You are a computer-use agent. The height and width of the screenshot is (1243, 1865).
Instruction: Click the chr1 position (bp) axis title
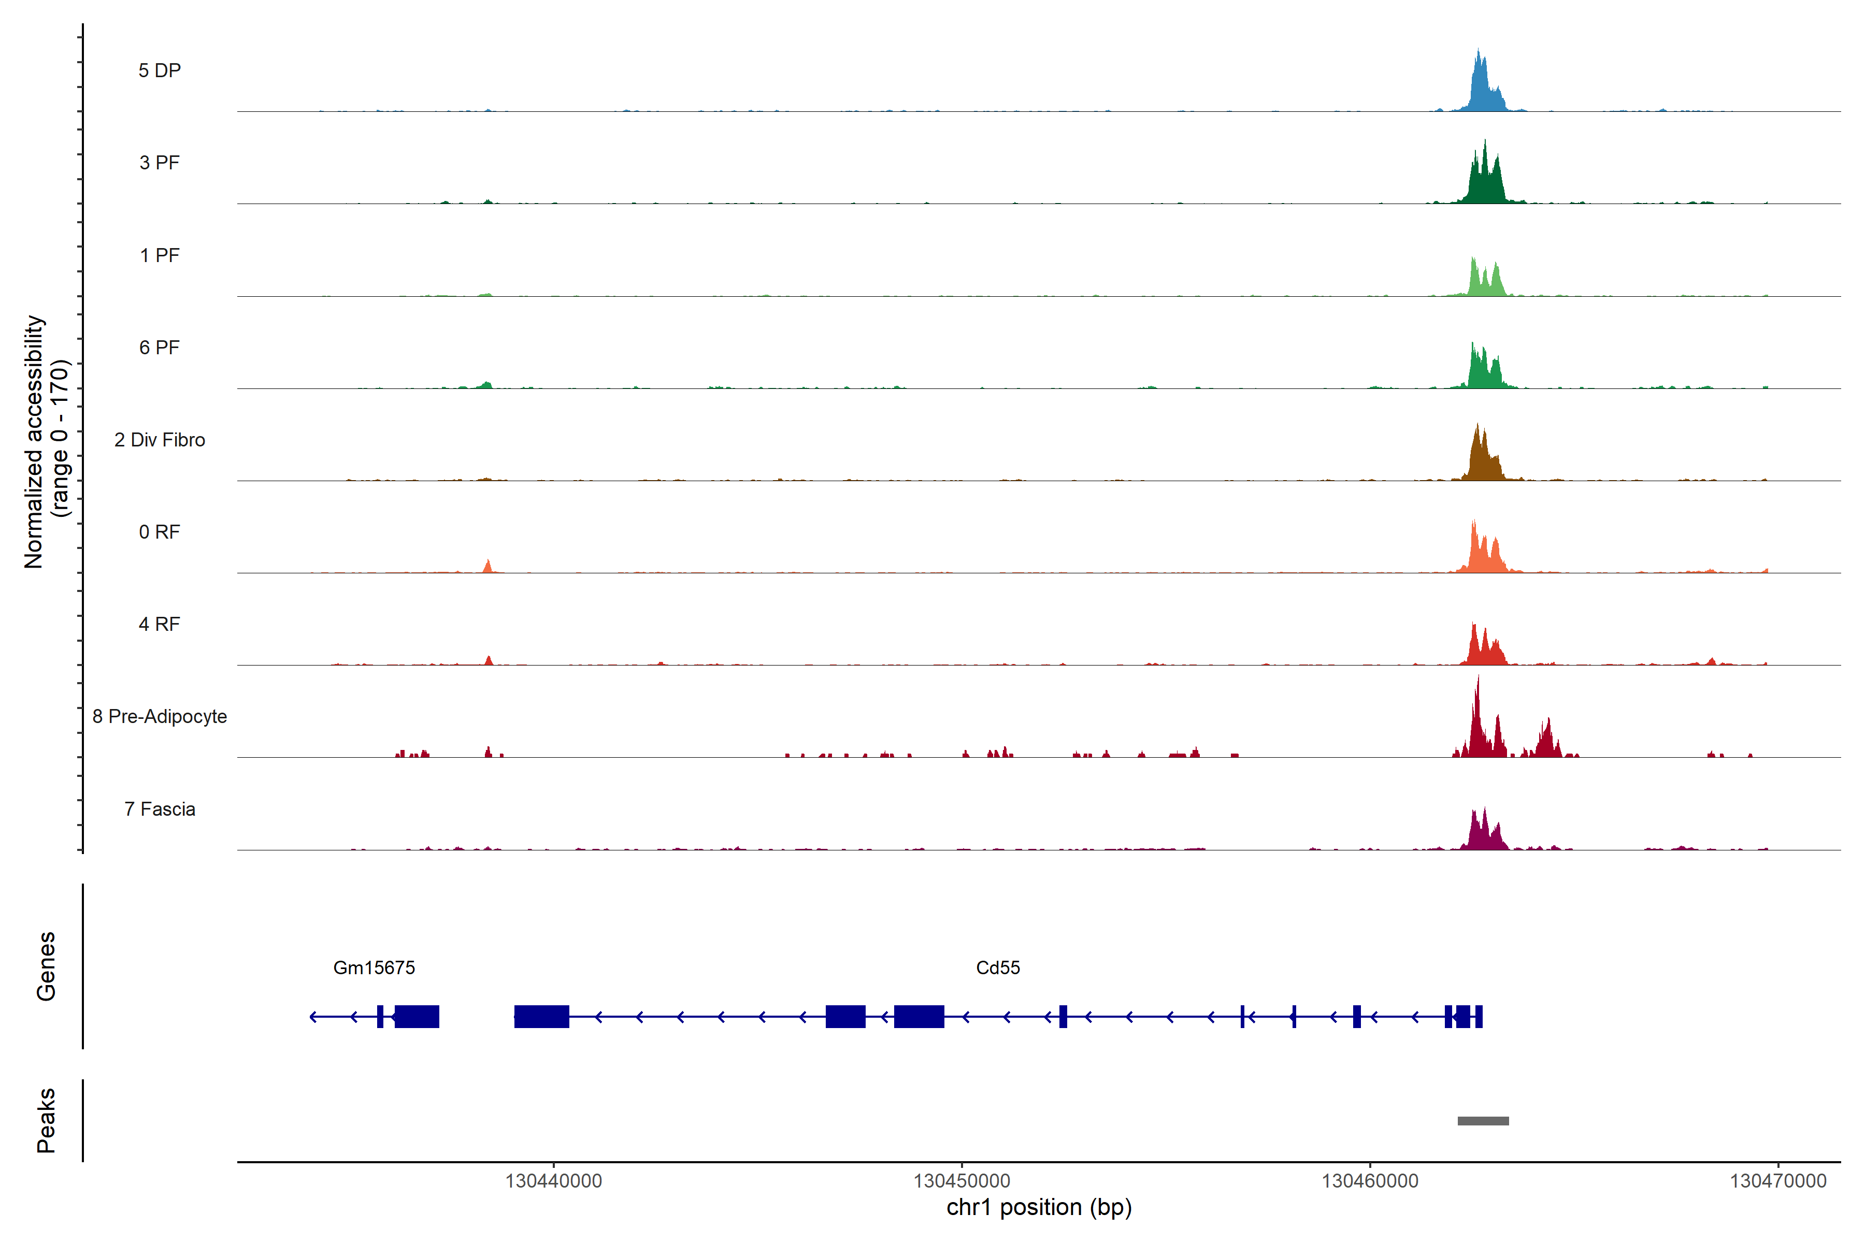click(x=1039, y=1207)
